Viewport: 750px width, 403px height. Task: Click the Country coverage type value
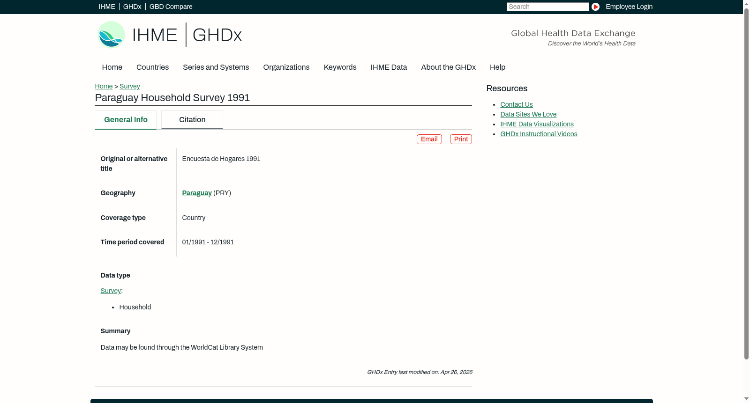pos(194,218)
